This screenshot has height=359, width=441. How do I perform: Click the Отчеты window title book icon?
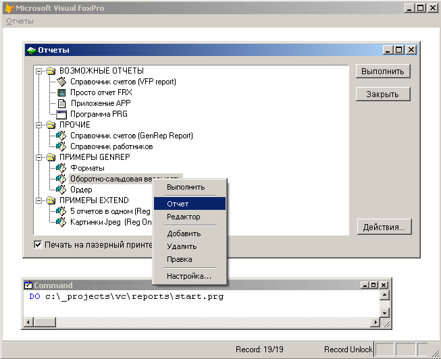click(x=32, y=51)
